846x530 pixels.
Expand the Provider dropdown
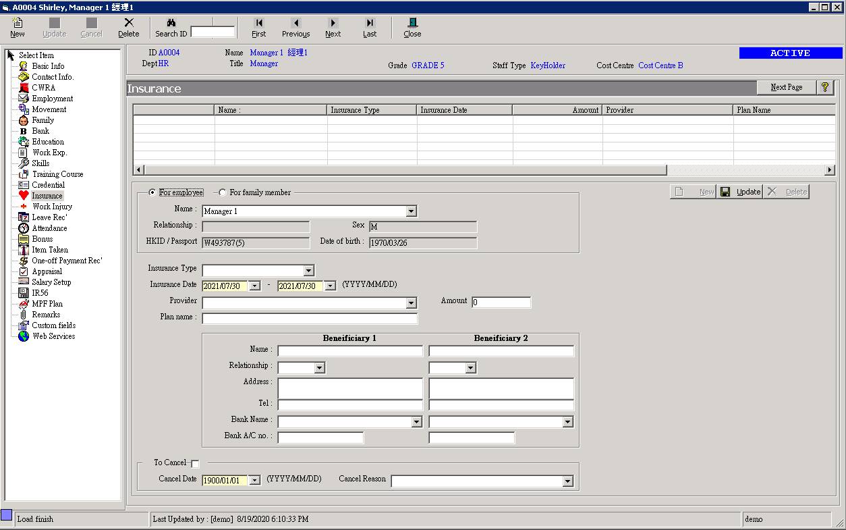coord(412,301)
